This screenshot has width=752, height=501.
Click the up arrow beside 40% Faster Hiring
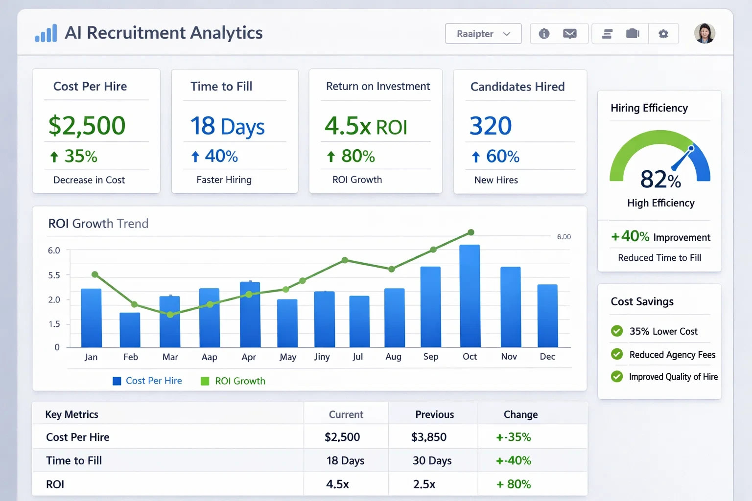(195, 157)
